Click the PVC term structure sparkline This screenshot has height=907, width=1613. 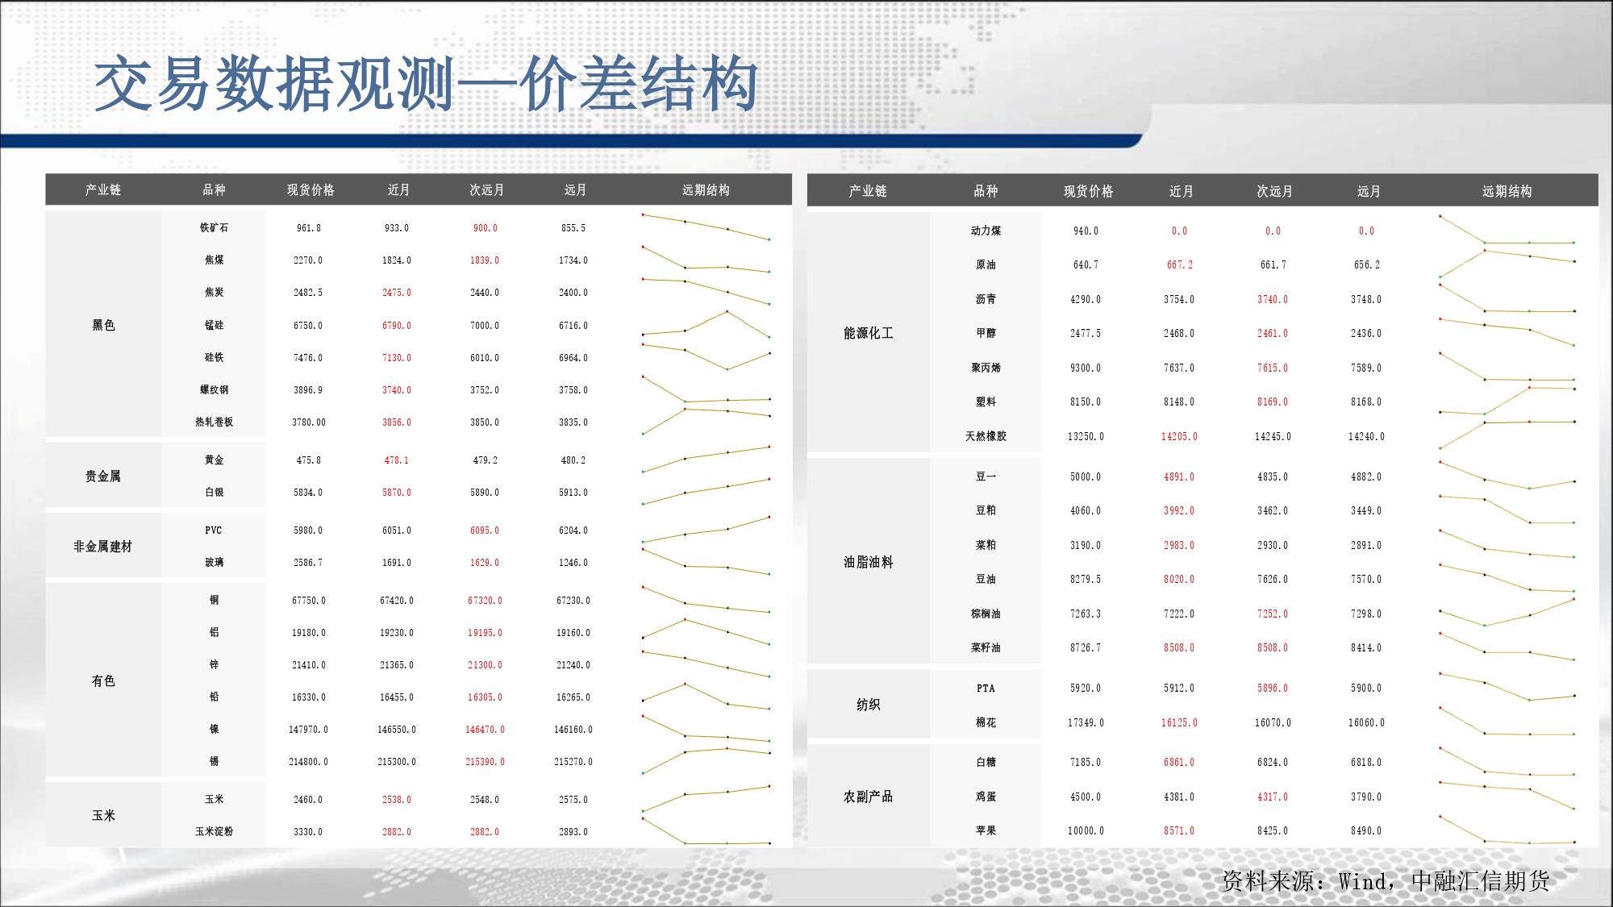tap(706, 530)
